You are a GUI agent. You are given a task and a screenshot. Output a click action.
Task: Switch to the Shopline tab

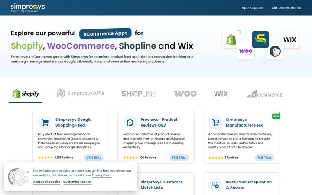pos(139,94)
